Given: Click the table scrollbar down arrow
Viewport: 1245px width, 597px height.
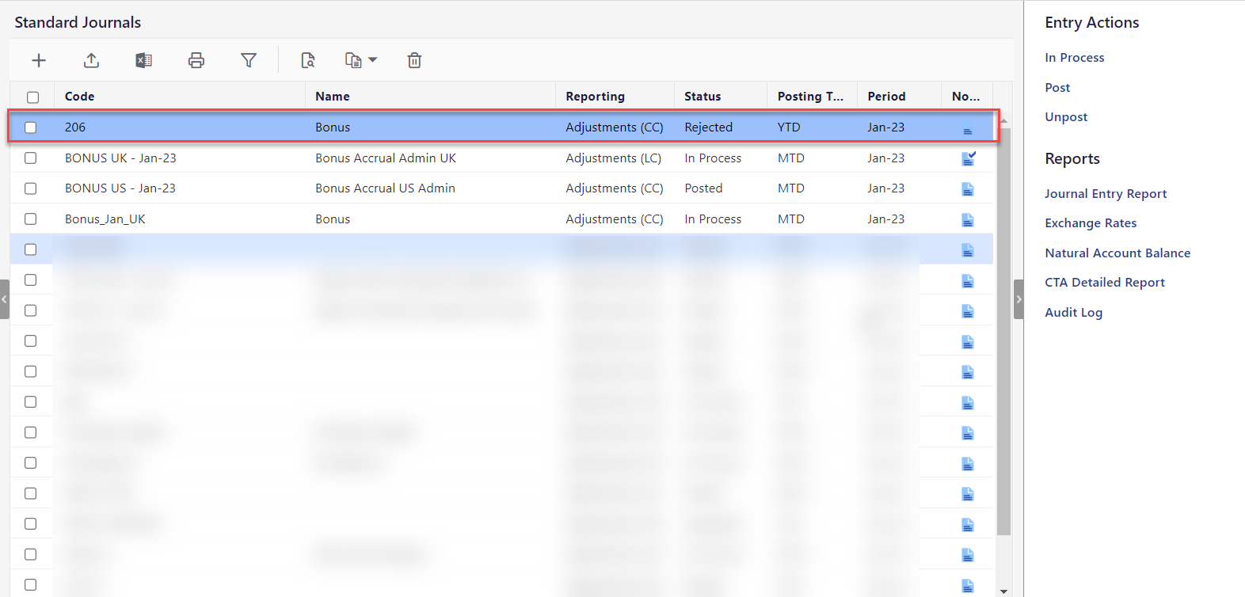Looking at the screenshot, I should 1003,591.
